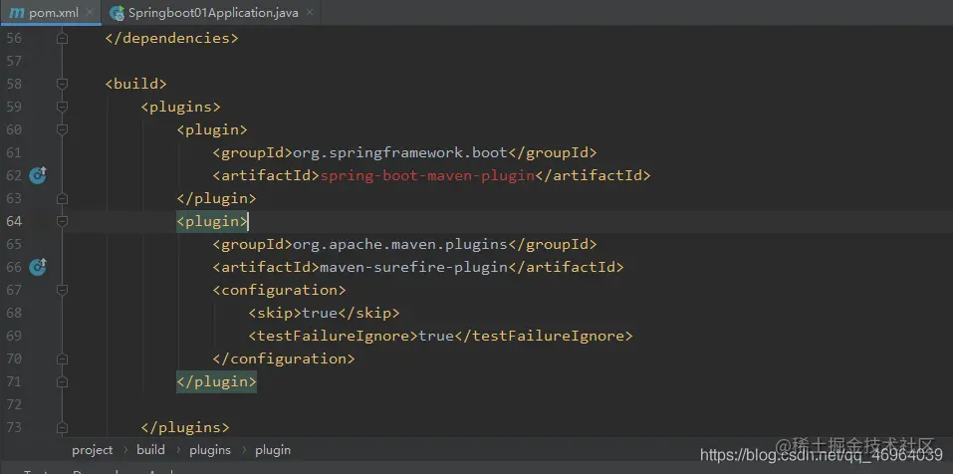Viewport: 953px width, 474px height.
Task: Click the Spring class icon on Springboot01Application tab
Action: pyautogui.click(x=117, y=13)
